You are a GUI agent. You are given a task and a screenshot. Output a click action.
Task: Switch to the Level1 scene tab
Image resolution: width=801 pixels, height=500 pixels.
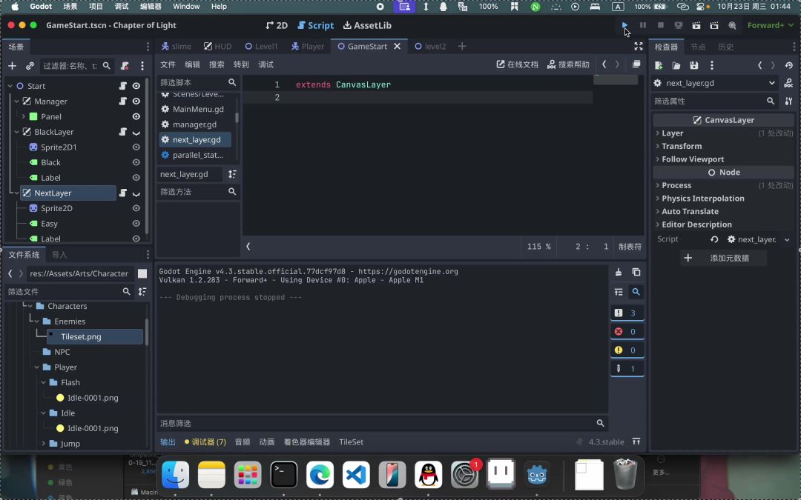(x=261, y=46)
